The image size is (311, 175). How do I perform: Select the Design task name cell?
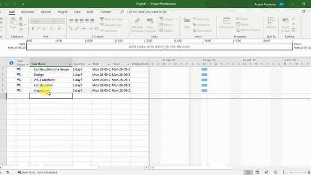51,74
